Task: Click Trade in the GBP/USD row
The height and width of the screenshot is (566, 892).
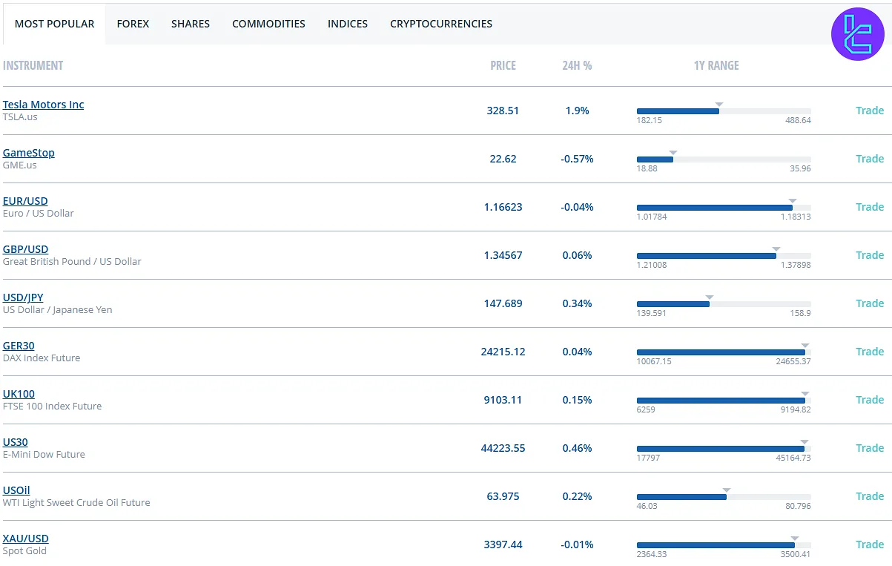Action: pyautogui.click(x=870, y=255)
